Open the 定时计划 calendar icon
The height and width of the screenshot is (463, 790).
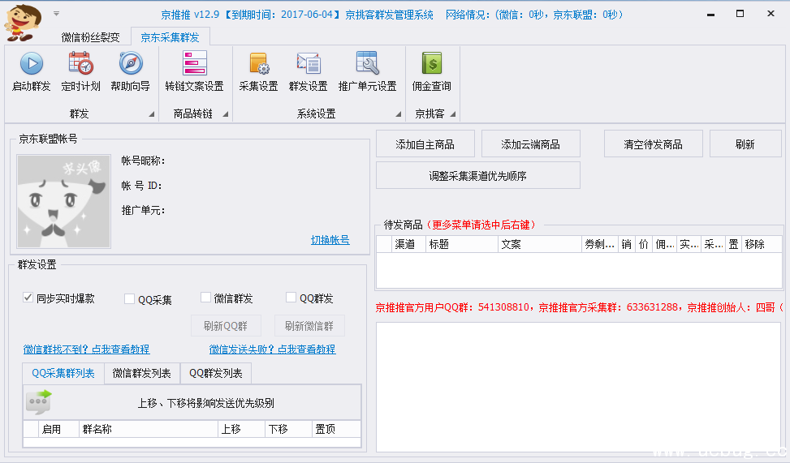80,64
